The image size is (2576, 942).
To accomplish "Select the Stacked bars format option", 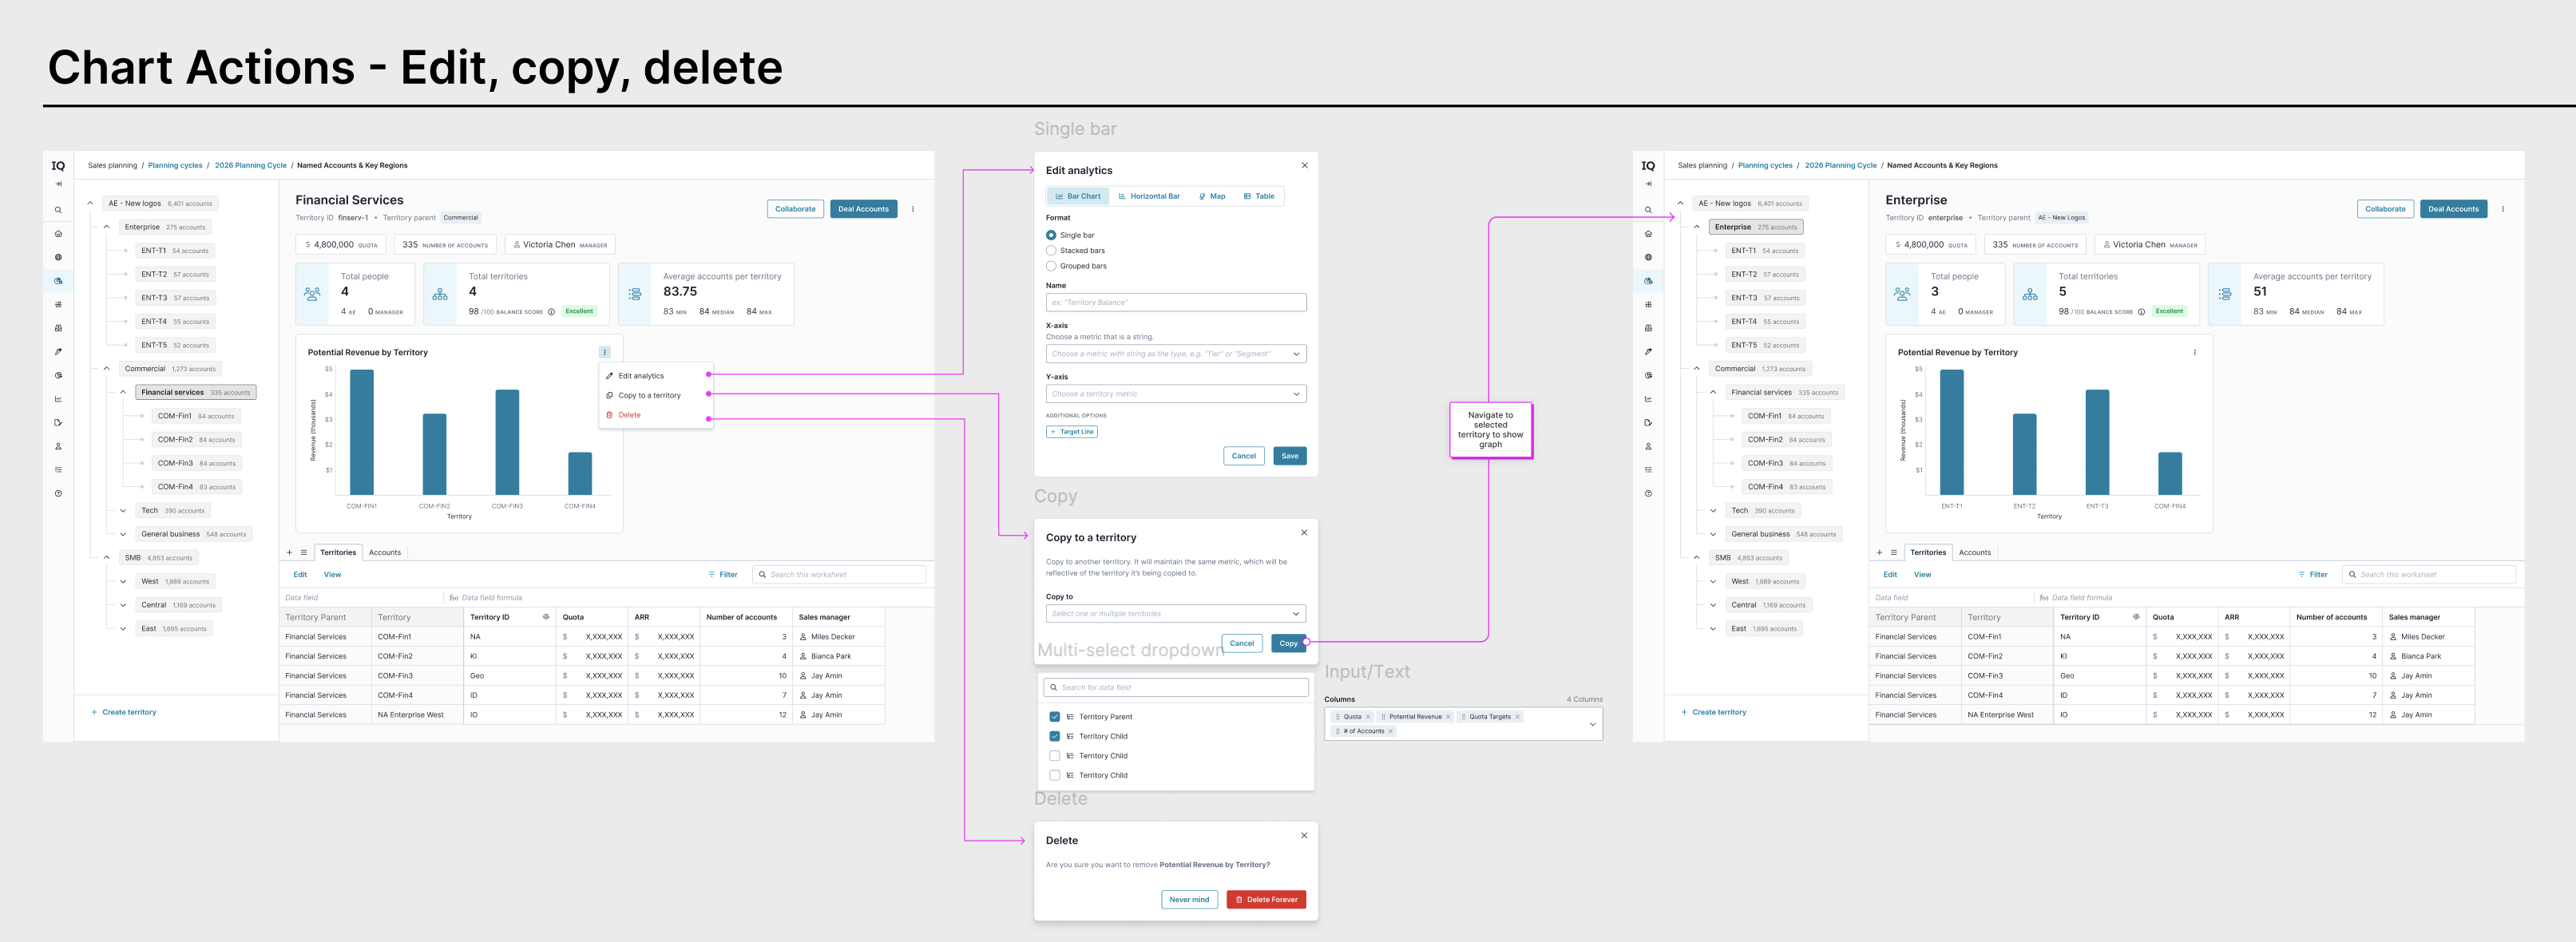I will (1051, 251).
